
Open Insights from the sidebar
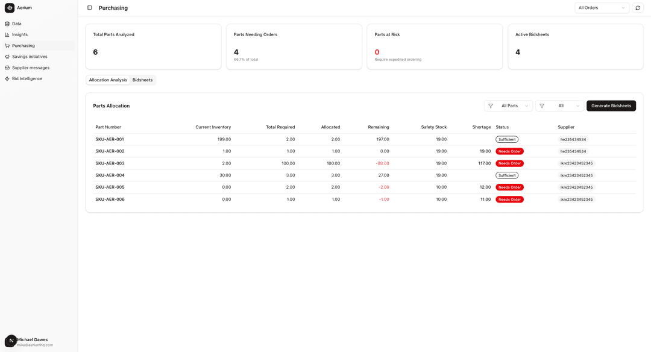tap(20, 34)
